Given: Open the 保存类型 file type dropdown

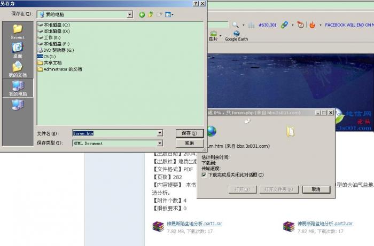Looking at the screenshot, I should tap(160, 143).
